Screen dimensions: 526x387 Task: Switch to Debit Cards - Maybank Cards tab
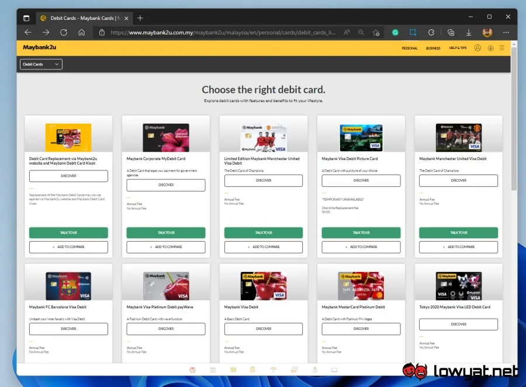[x=84, y=18]
